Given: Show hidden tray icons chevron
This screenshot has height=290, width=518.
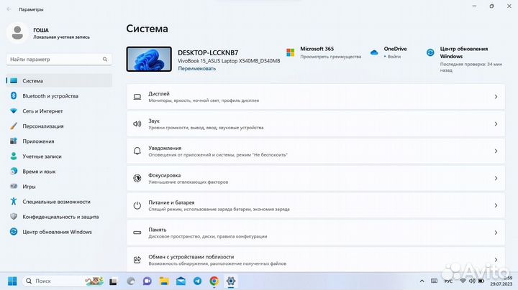Looking at the screenshot, I should (x=422, y=281).
